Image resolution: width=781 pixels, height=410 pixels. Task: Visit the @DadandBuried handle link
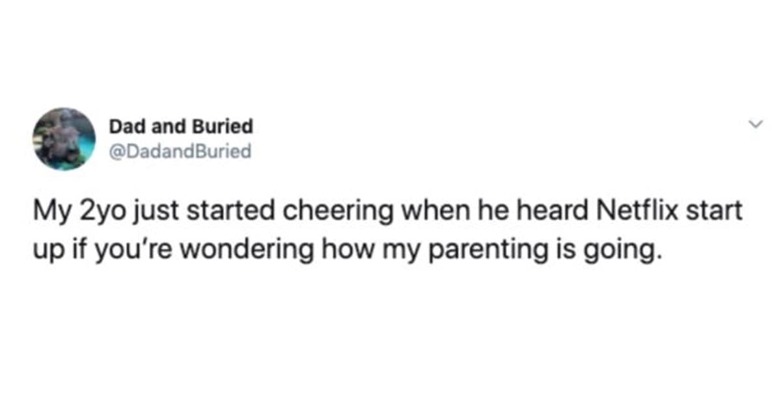180,151
